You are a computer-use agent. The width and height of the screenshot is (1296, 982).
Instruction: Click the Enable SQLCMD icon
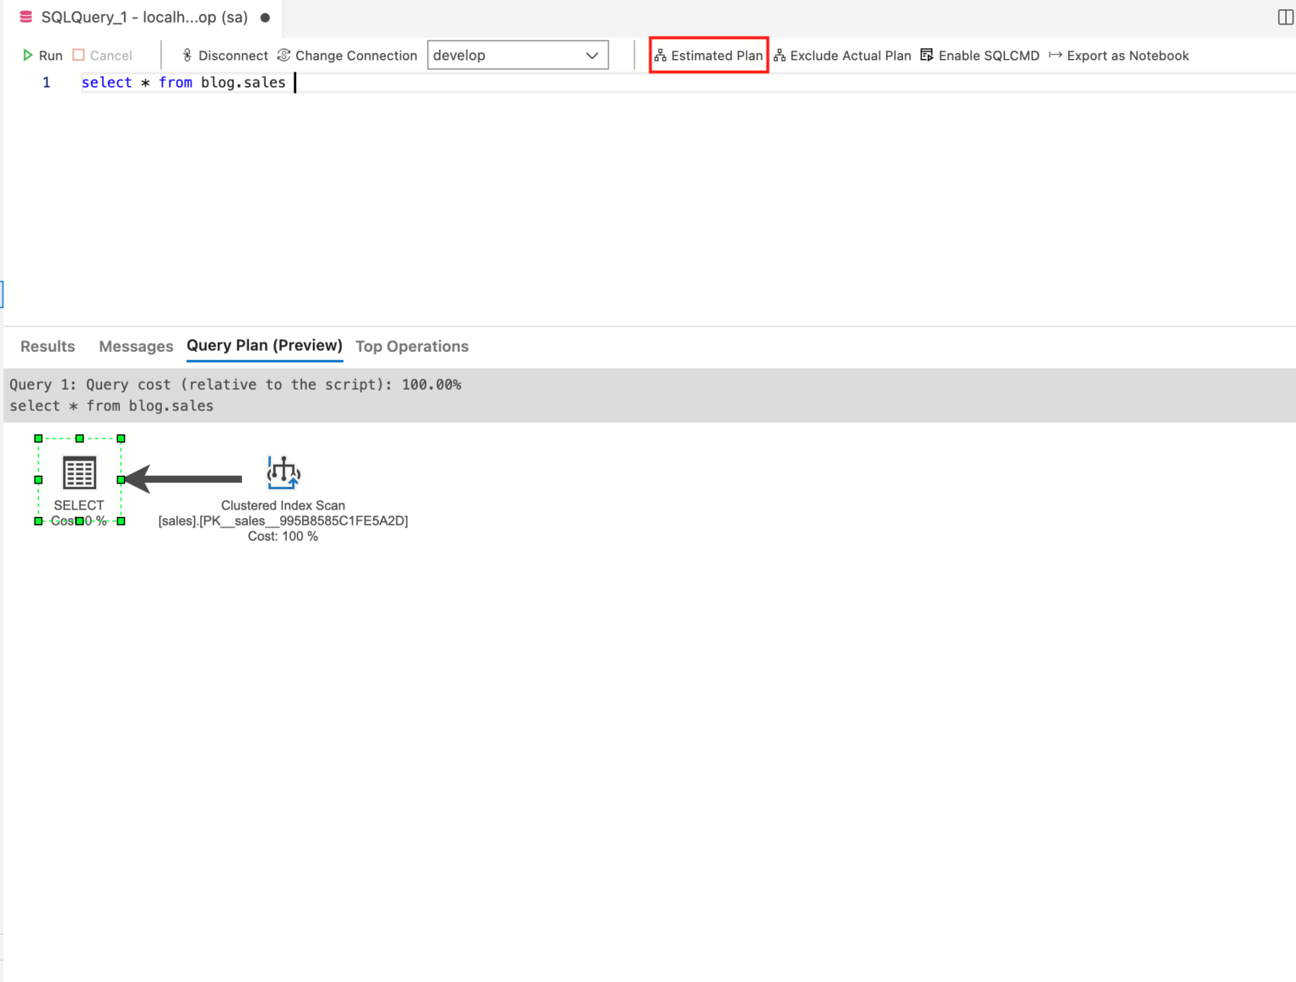pos(926,55)
